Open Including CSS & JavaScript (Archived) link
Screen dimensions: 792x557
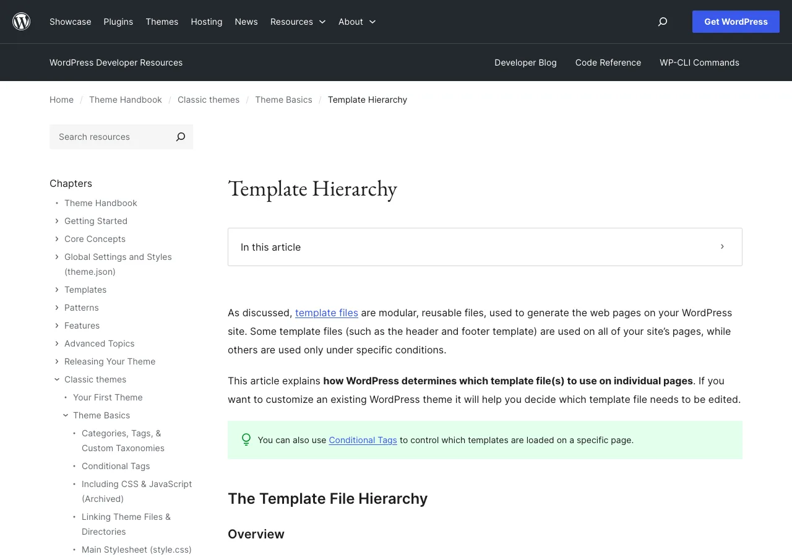coord(137,491)
